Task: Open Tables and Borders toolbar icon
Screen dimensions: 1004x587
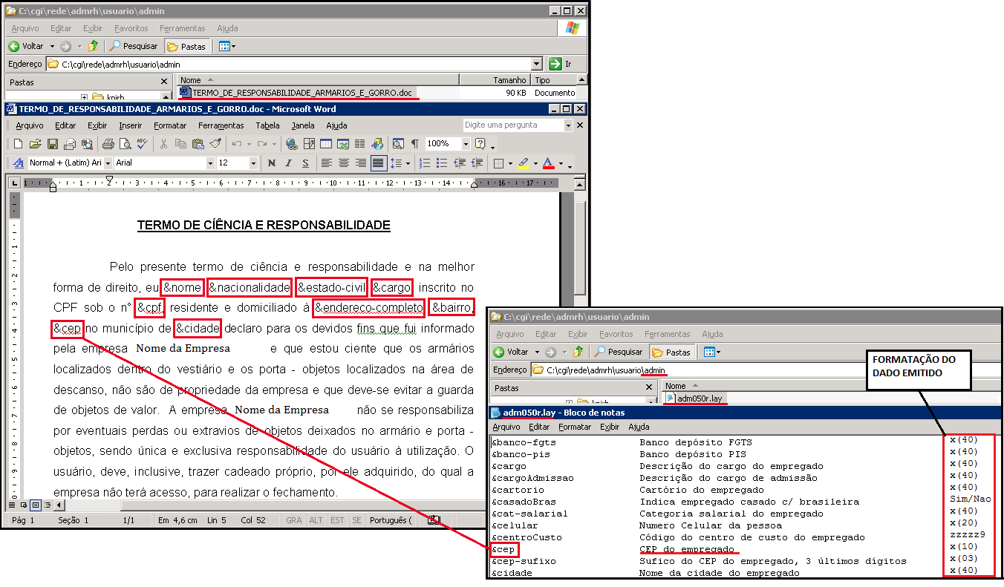Action: tap(309, 144)
